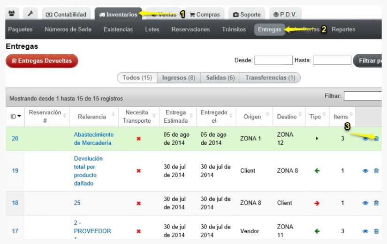Open delivery ID 18 link
This screenshot has width=387, height=244.
15,203
